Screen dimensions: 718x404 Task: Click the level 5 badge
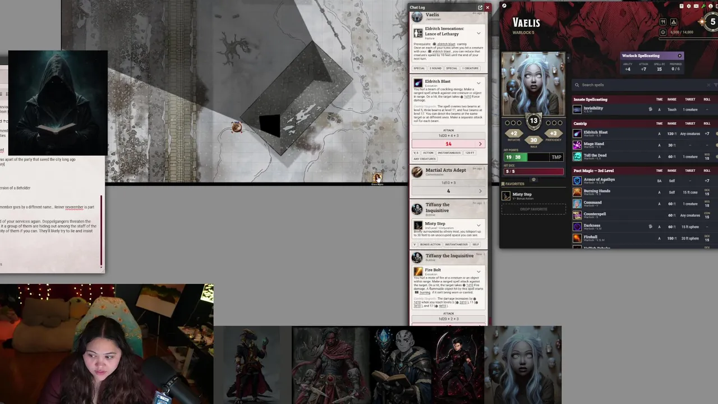[x=712, y=22]
